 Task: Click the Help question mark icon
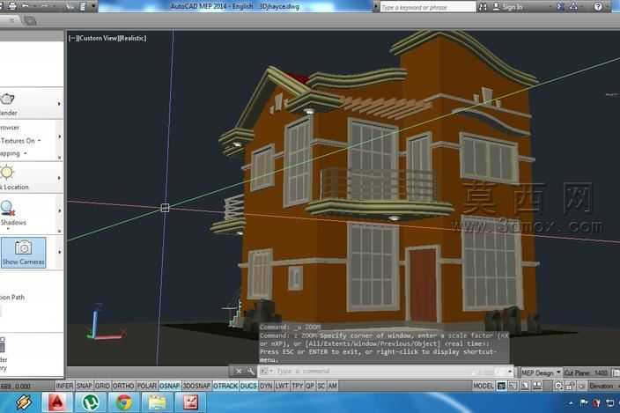pos(598,6)
